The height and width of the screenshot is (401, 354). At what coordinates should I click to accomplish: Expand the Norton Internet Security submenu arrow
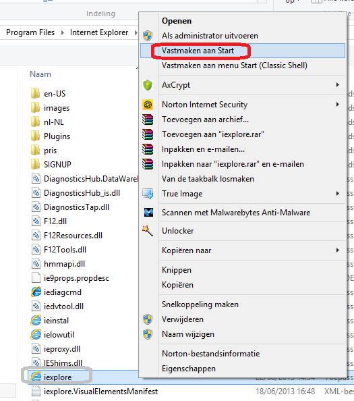pyautogui.click(x=338, y=105)
